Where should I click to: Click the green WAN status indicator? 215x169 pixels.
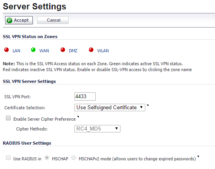click(33, 50)
